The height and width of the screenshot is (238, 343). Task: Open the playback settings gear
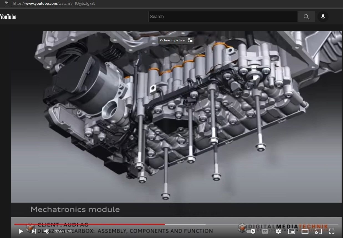coord(278,231)
